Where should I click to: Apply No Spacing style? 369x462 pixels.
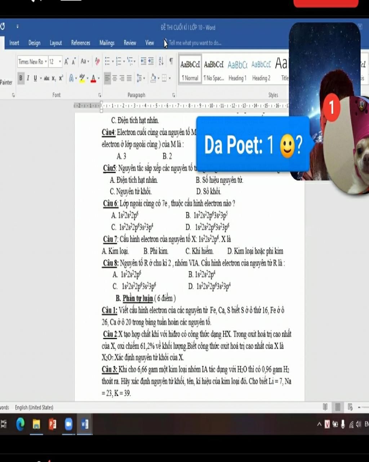coord(214,70)
